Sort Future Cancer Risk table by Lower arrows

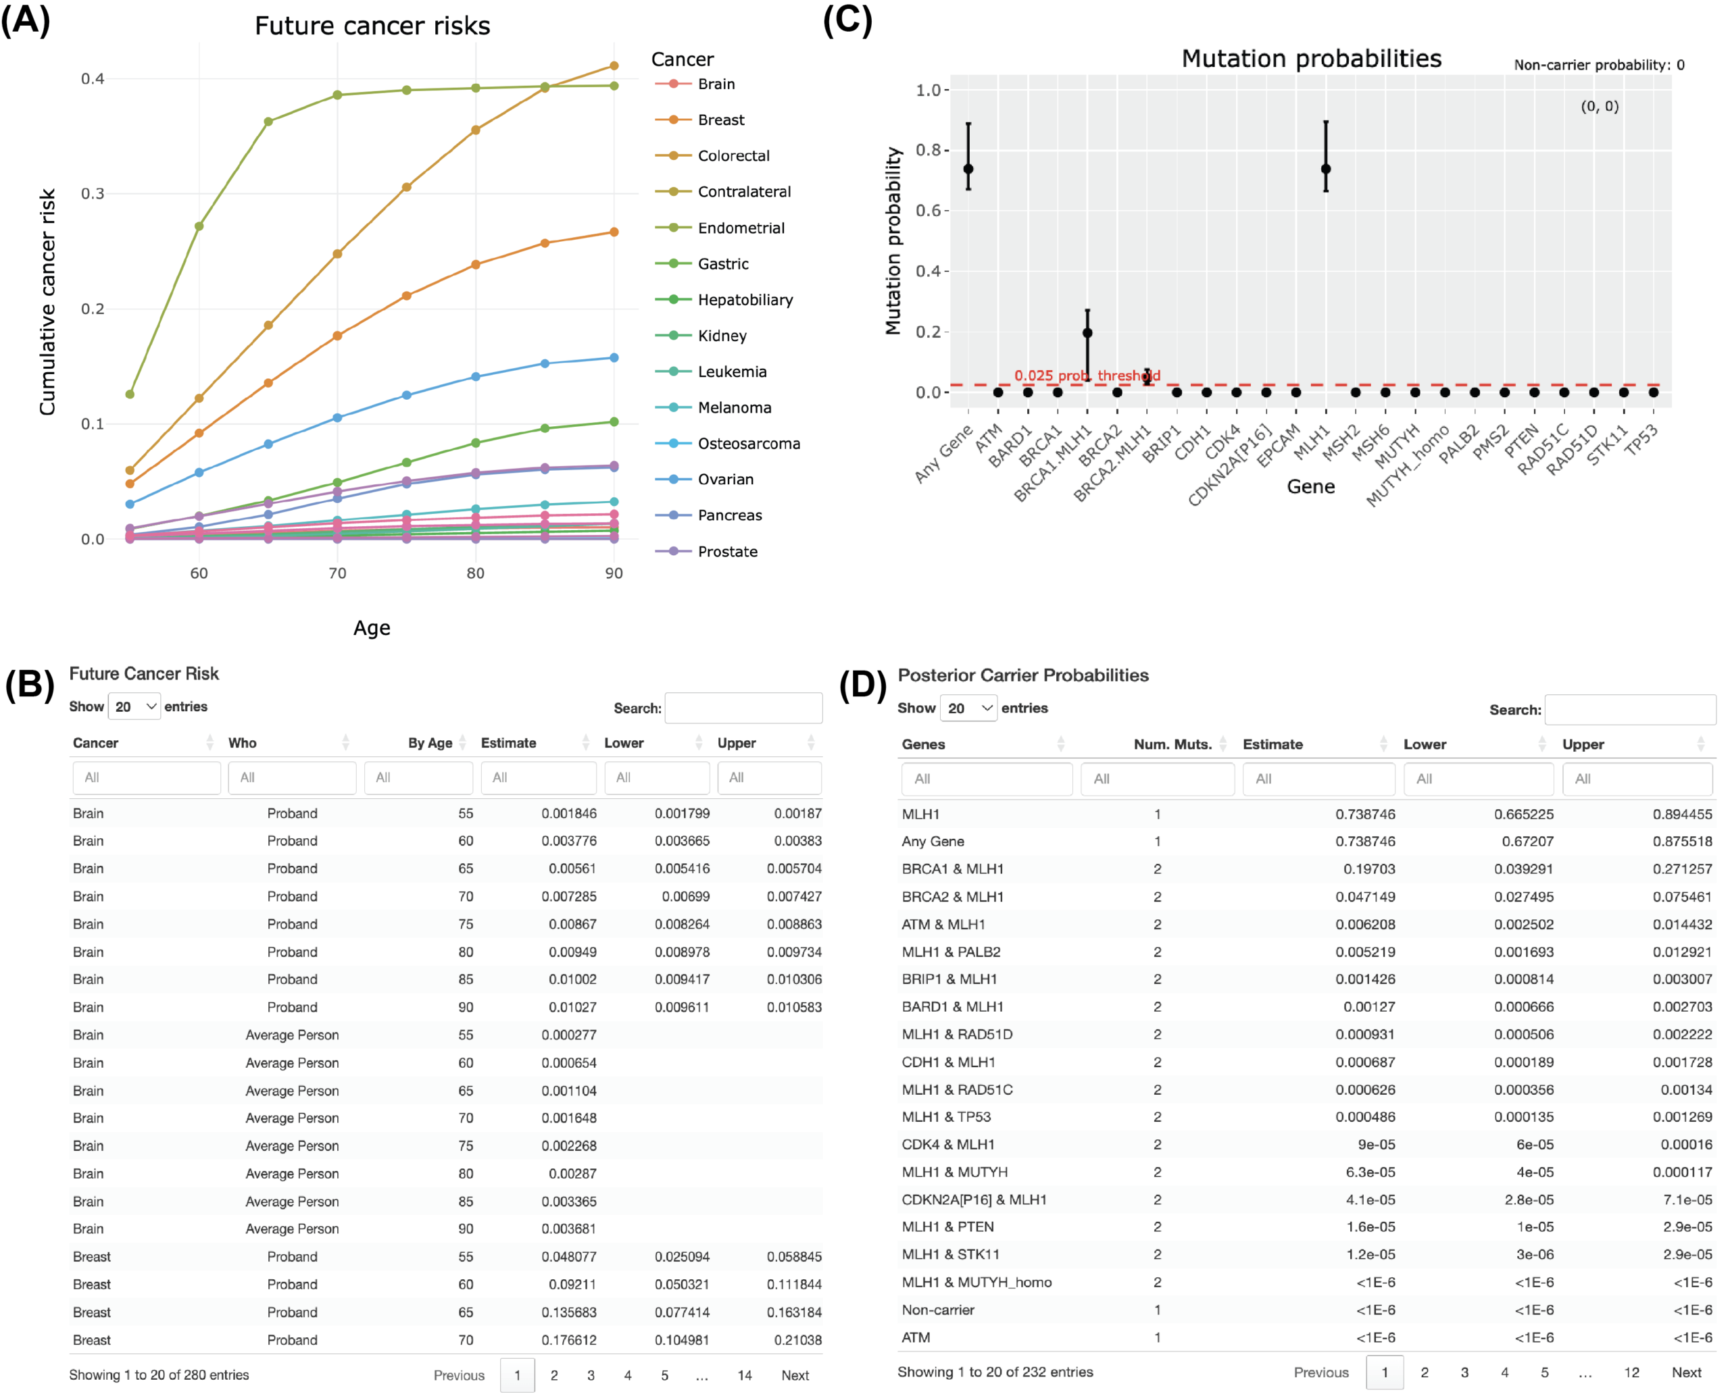tap(699, 743)
